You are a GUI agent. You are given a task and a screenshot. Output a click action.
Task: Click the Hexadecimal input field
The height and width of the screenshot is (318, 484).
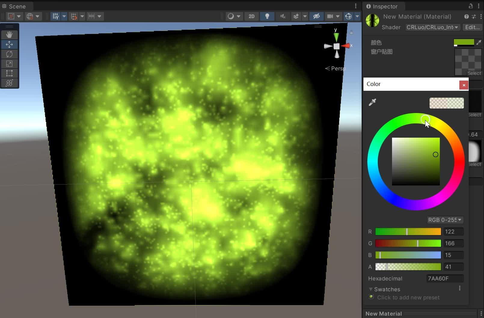pos(445,279)
